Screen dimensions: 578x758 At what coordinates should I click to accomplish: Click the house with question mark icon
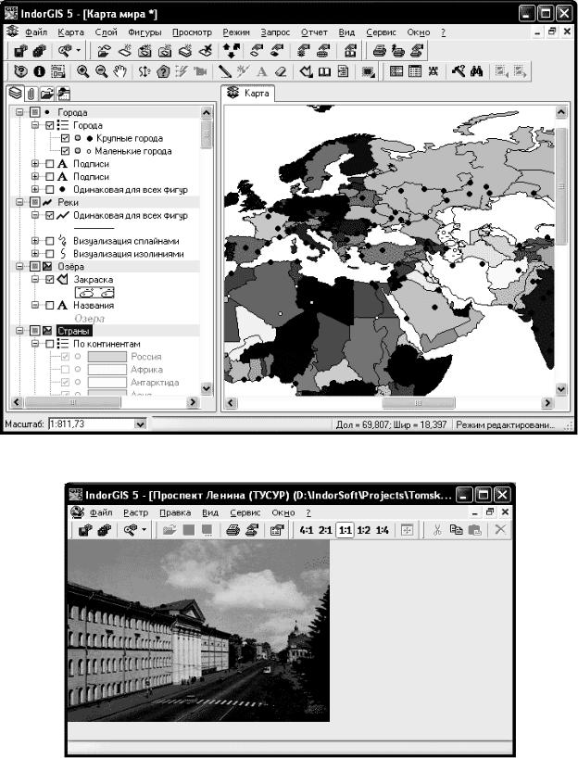tap(163, 71)
